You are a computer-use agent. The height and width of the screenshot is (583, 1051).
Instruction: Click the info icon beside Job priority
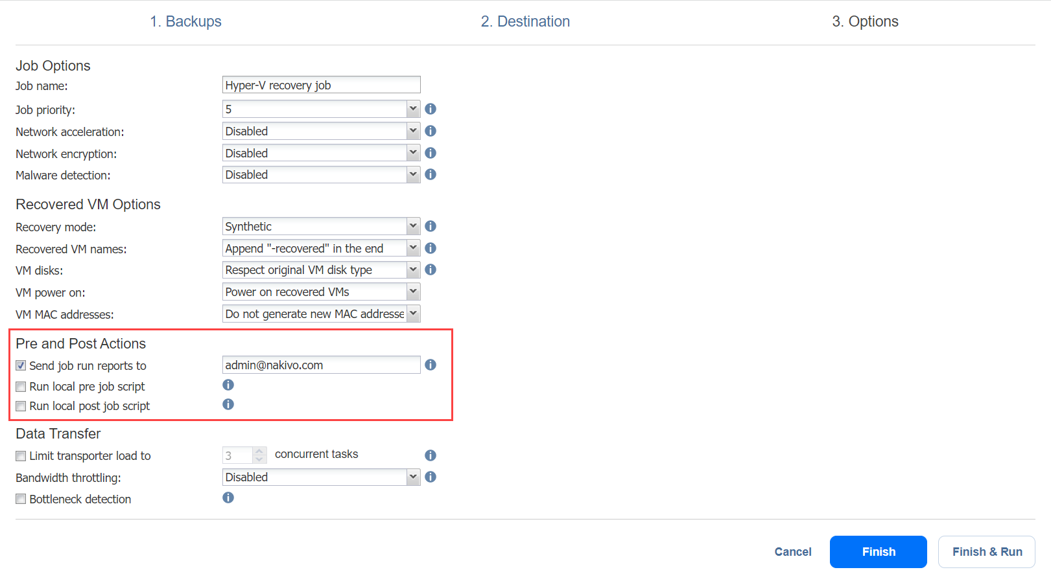431,109
